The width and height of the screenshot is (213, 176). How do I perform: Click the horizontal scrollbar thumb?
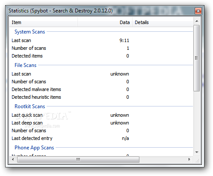(78, 159)
